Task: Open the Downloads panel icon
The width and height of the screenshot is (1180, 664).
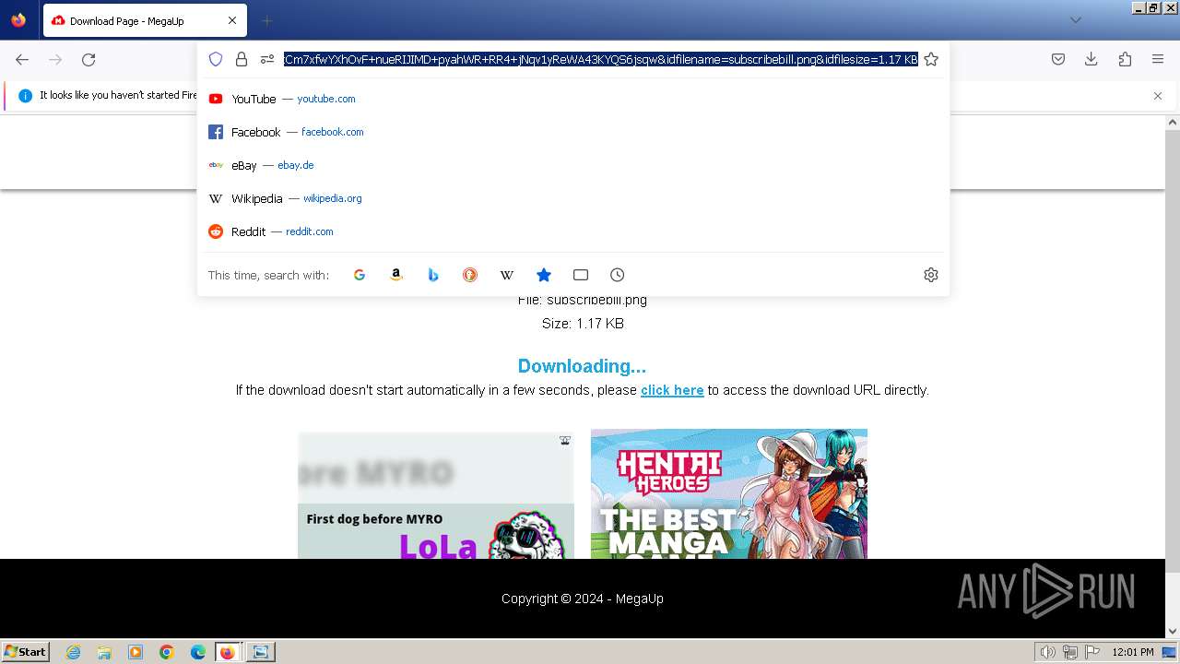Action: point(1091,59)
